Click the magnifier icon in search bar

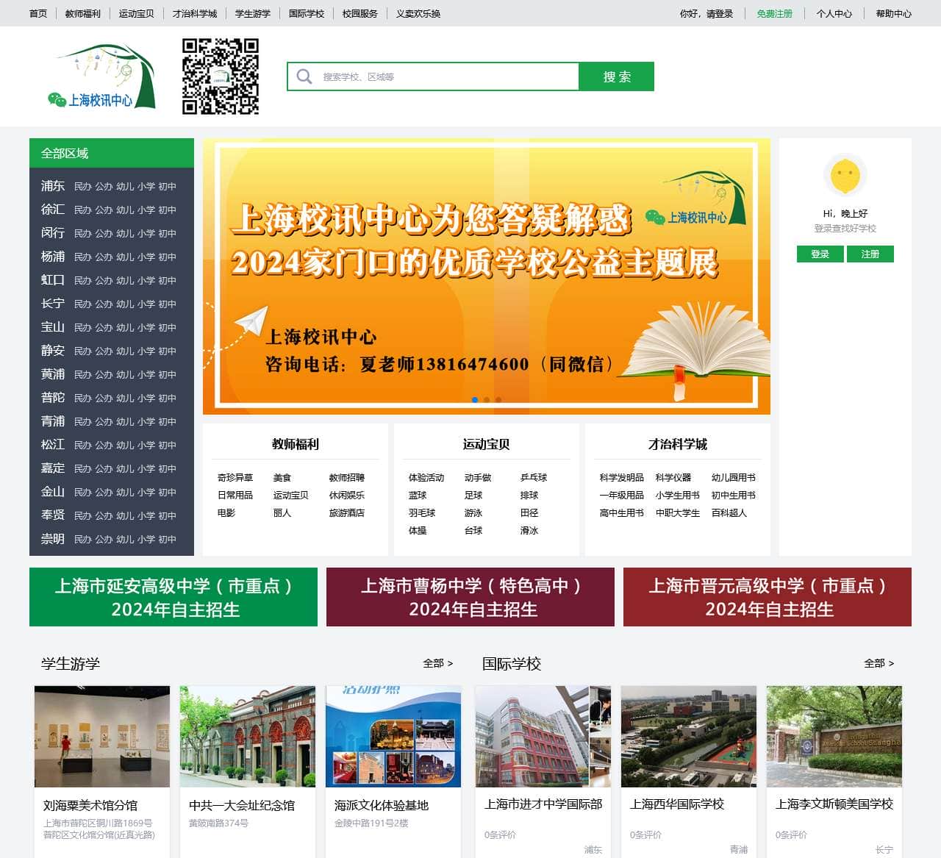304,76
